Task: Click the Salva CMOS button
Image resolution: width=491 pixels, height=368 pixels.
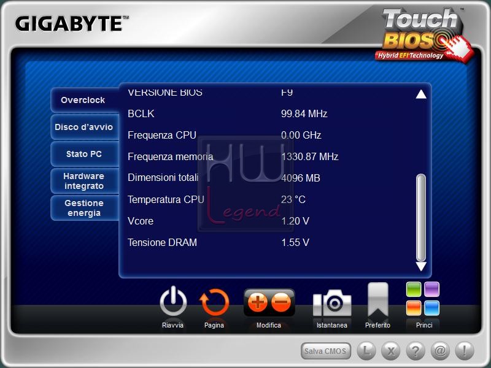Action: point(326,351)
